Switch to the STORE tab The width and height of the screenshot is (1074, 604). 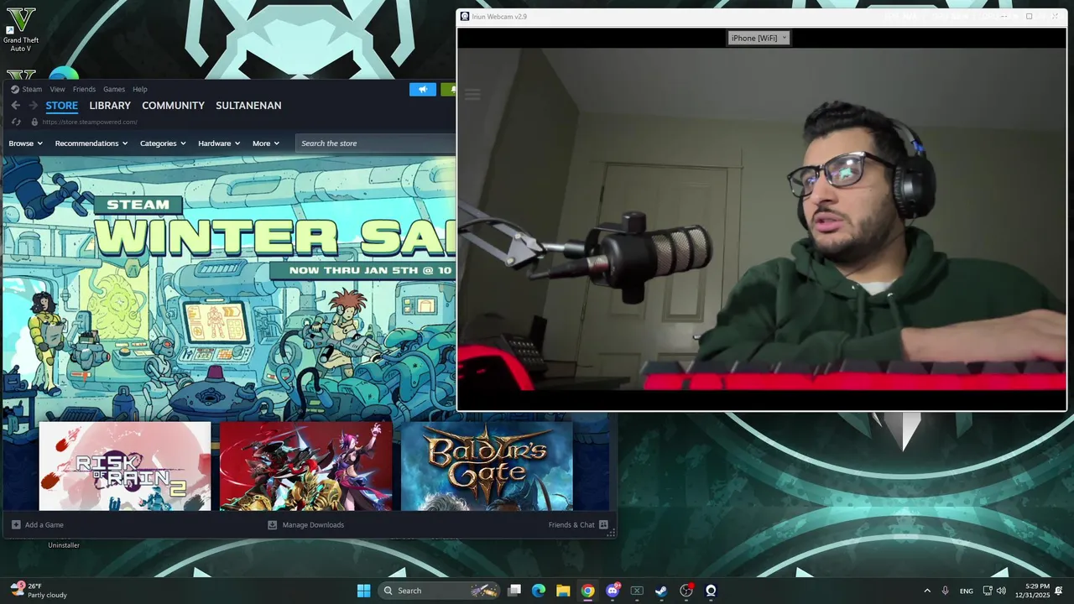tap(62, 106)
